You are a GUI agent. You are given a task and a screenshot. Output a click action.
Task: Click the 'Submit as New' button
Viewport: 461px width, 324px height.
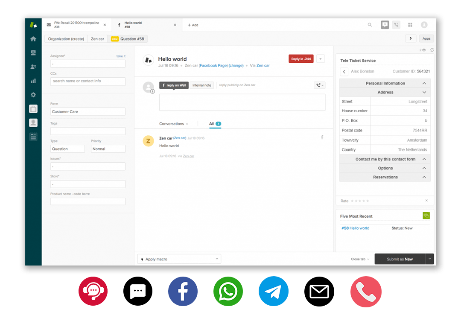(400, 259)
